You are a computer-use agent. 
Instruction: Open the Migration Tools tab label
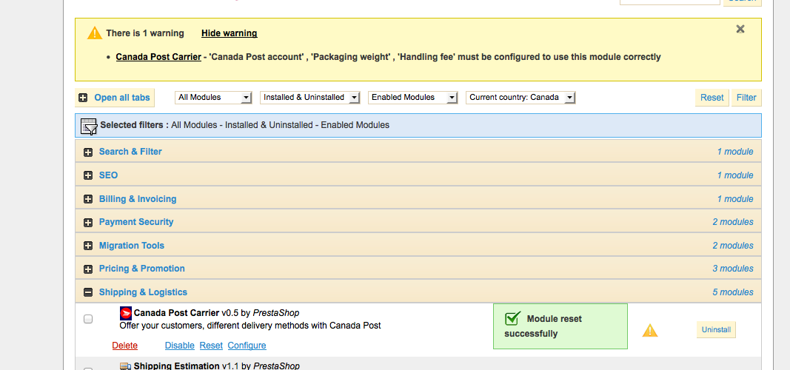[x=132, y=246]
